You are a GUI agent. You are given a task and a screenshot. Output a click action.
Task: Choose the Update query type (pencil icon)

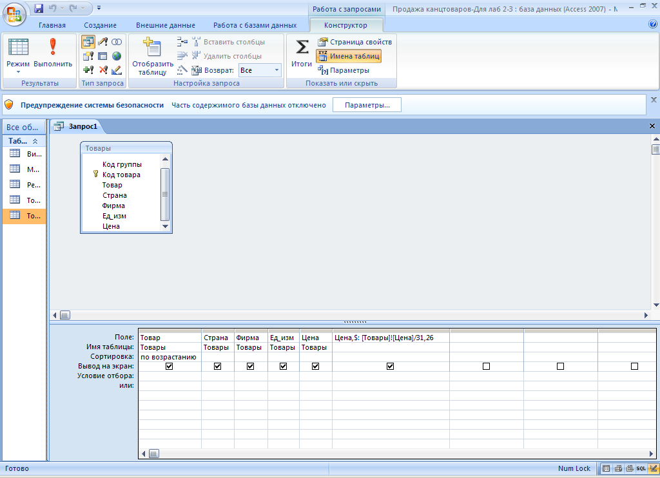click(102, 42)
